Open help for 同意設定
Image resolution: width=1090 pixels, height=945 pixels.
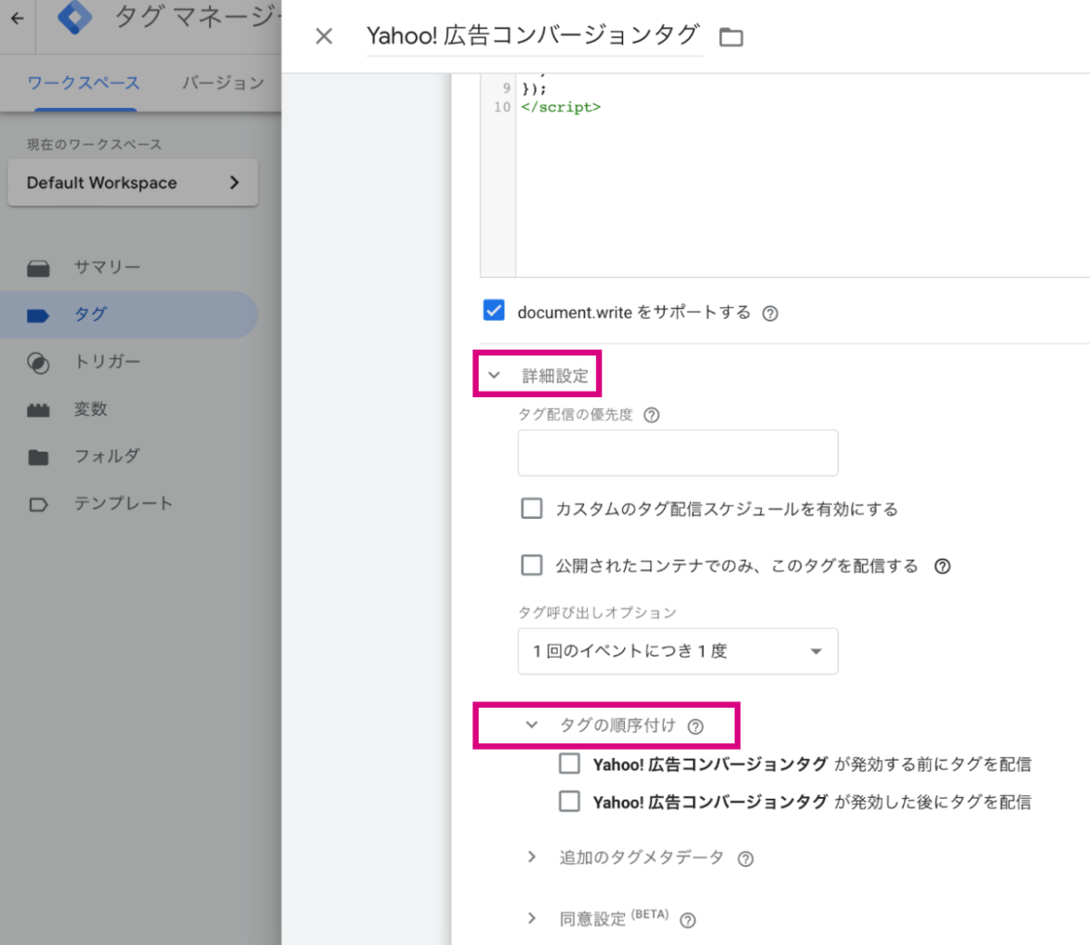tap(688, 920)
